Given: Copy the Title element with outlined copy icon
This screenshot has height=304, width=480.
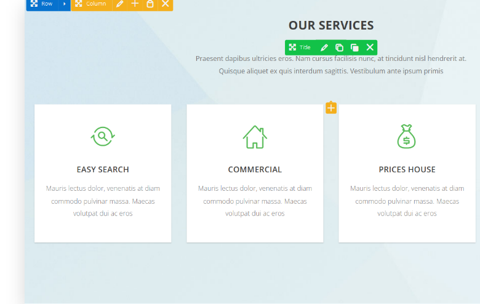Looking at the screenshot, I should [x=339, y=47].
